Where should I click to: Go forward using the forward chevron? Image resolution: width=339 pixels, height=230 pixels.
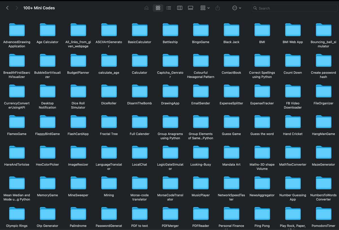17,8
